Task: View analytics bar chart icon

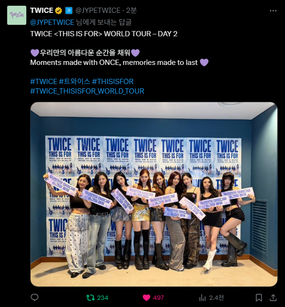Action: [202, 298]
